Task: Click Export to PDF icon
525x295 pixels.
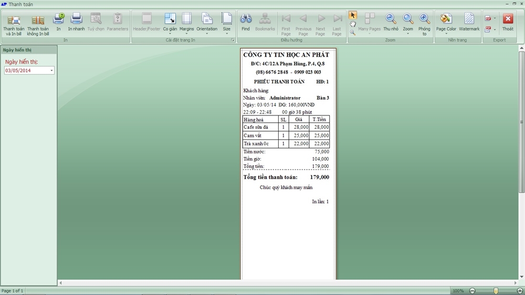Action: pos(488,18)
